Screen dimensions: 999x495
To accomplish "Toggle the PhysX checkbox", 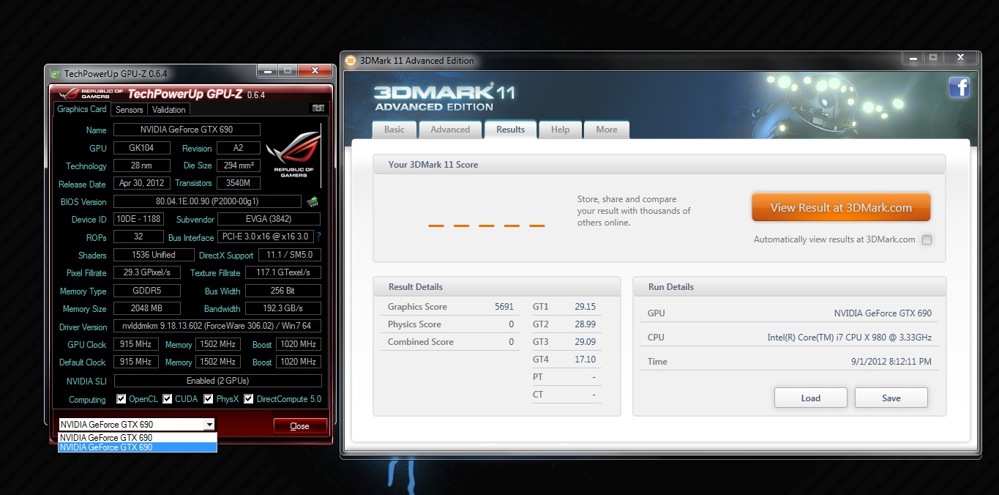I will (x=209, y=399).
